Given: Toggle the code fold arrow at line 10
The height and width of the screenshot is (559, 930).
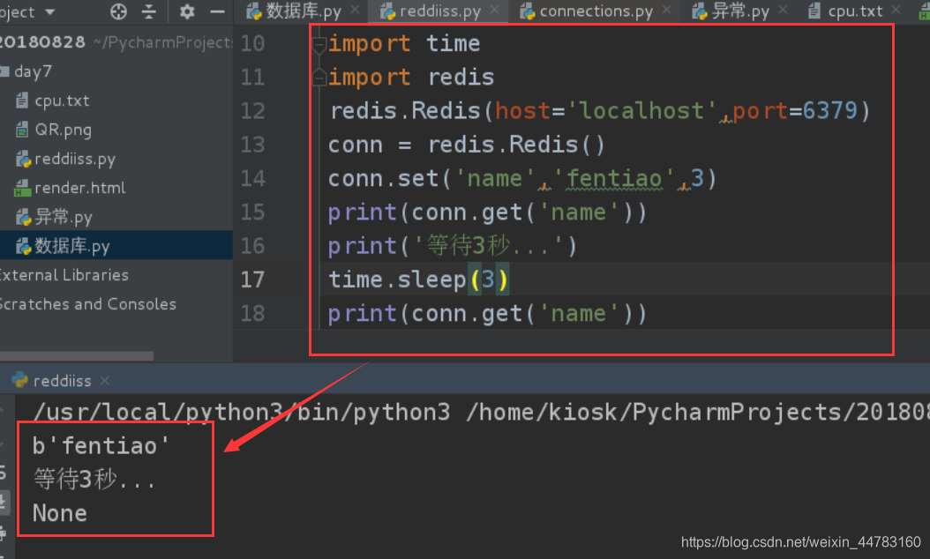Looking at the screenshot, I should tap(319, 42).
